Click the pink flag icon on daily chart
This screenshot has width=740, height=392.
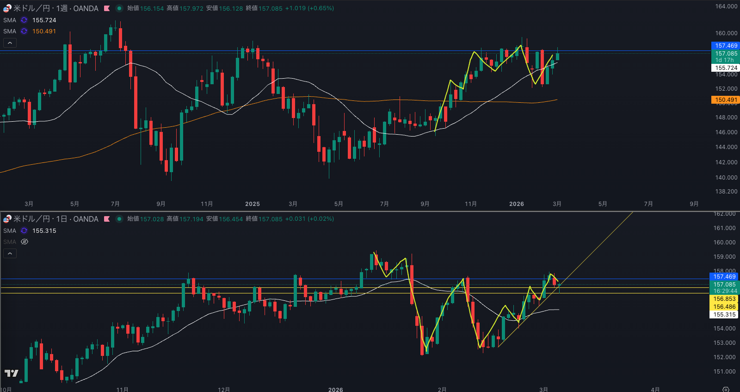point(107,219)
